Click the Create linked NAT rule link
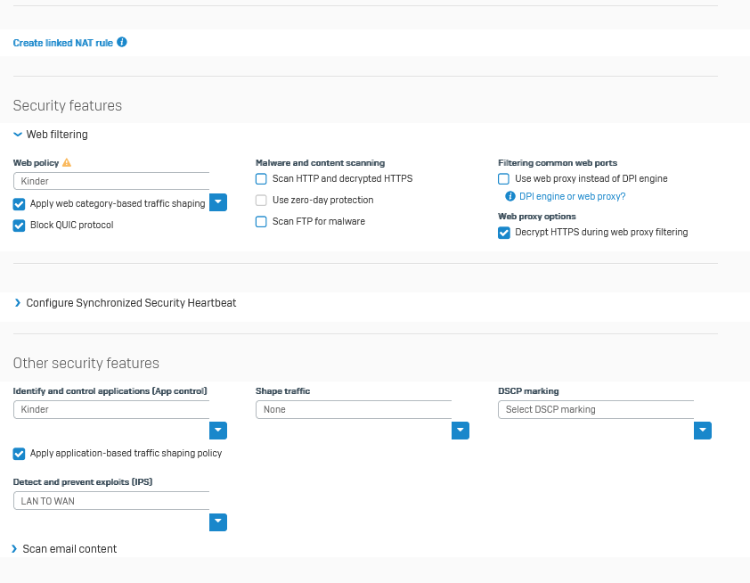Screen dimensions: 750x583 (62, 43)
